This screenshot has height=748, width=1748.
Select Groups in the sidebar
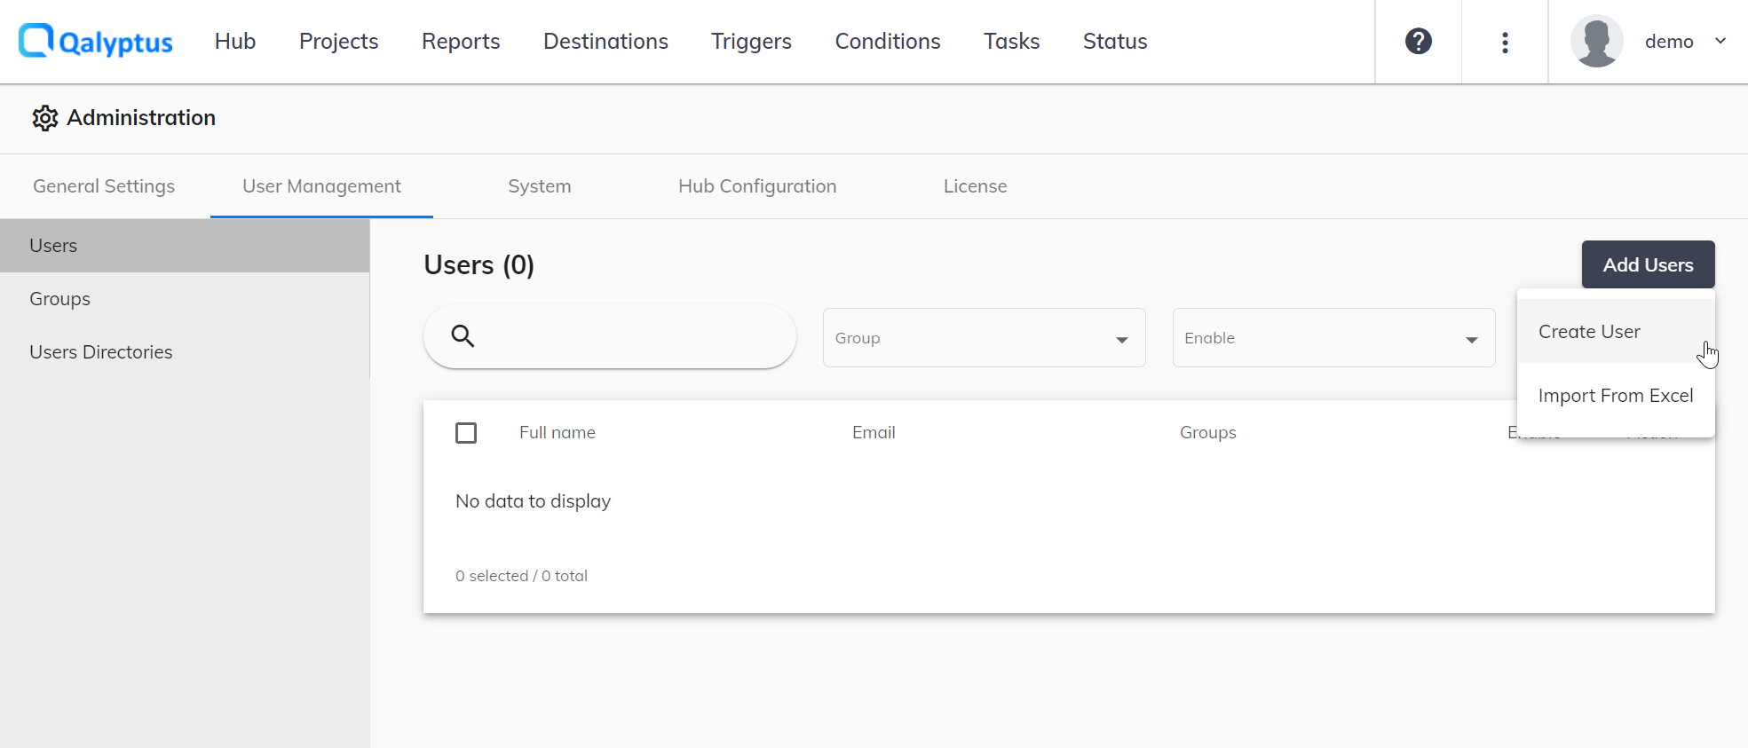pos(60,299)
